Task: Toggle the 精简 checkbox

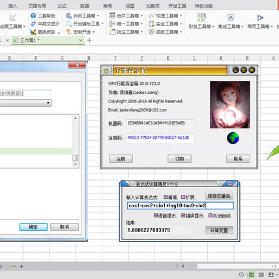Action: point(166,197)
